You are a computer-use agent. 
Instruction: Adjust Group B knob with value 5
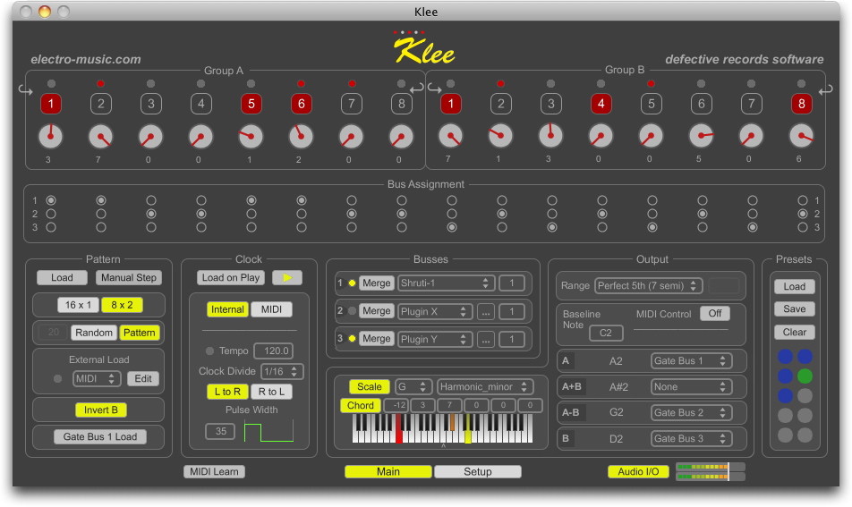(x=701, y=136)
